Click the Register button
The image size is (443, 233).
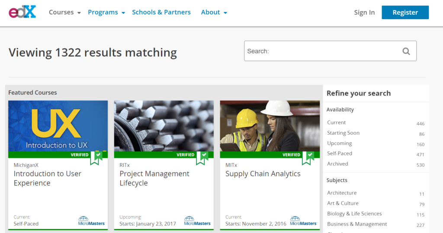[x=405, y=13]
